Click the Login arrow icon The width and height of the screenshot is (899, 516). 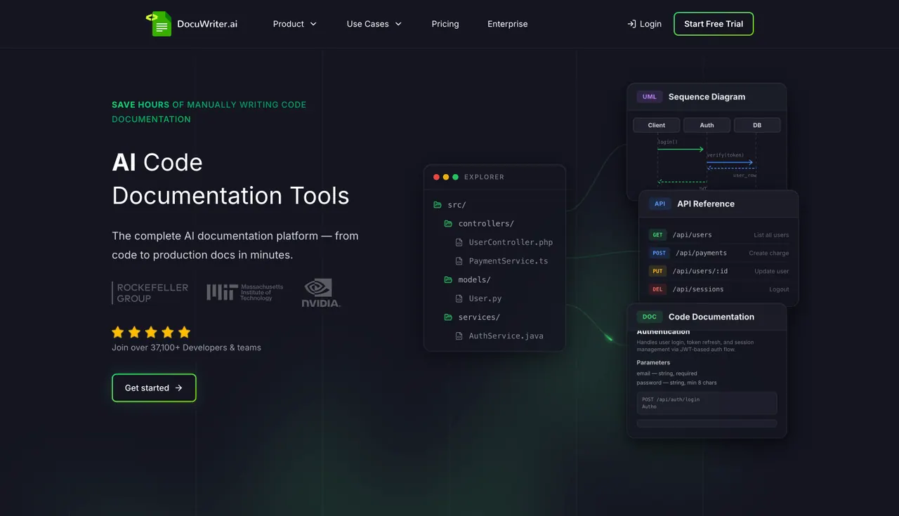tap(631, 24)
